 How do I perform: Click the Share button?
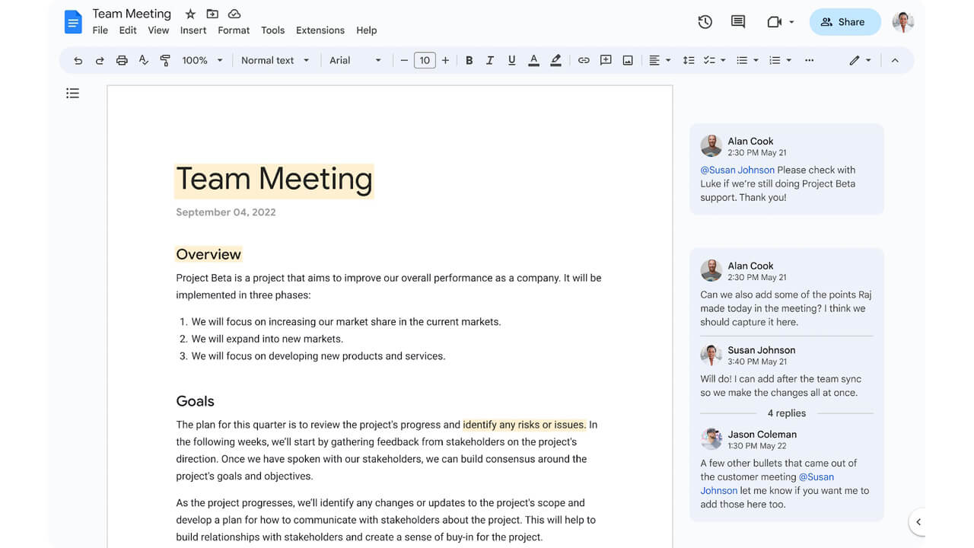845,22
